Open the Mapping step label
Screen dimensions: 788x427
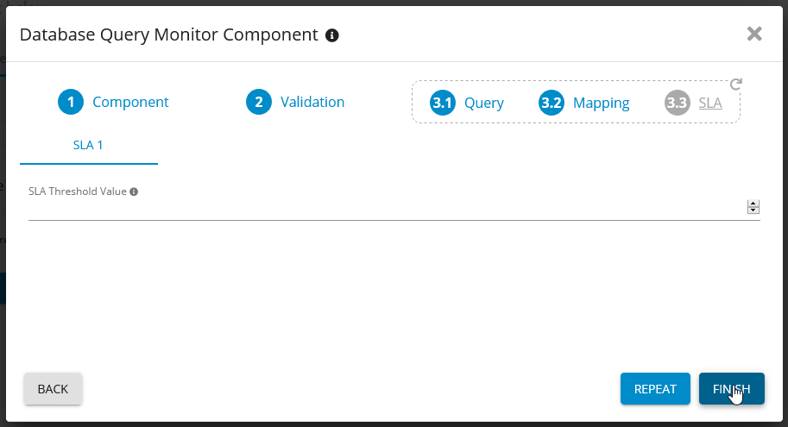pos(602,104)
